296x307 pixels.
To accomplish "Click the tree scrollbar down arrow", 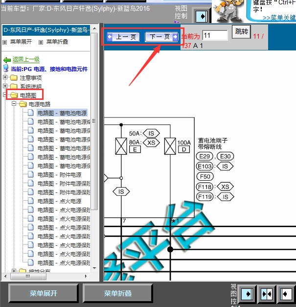I will pos(95,268).
